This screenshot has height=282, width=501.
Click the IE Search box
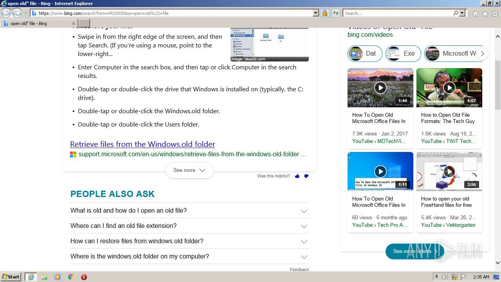tap(398, 13)
